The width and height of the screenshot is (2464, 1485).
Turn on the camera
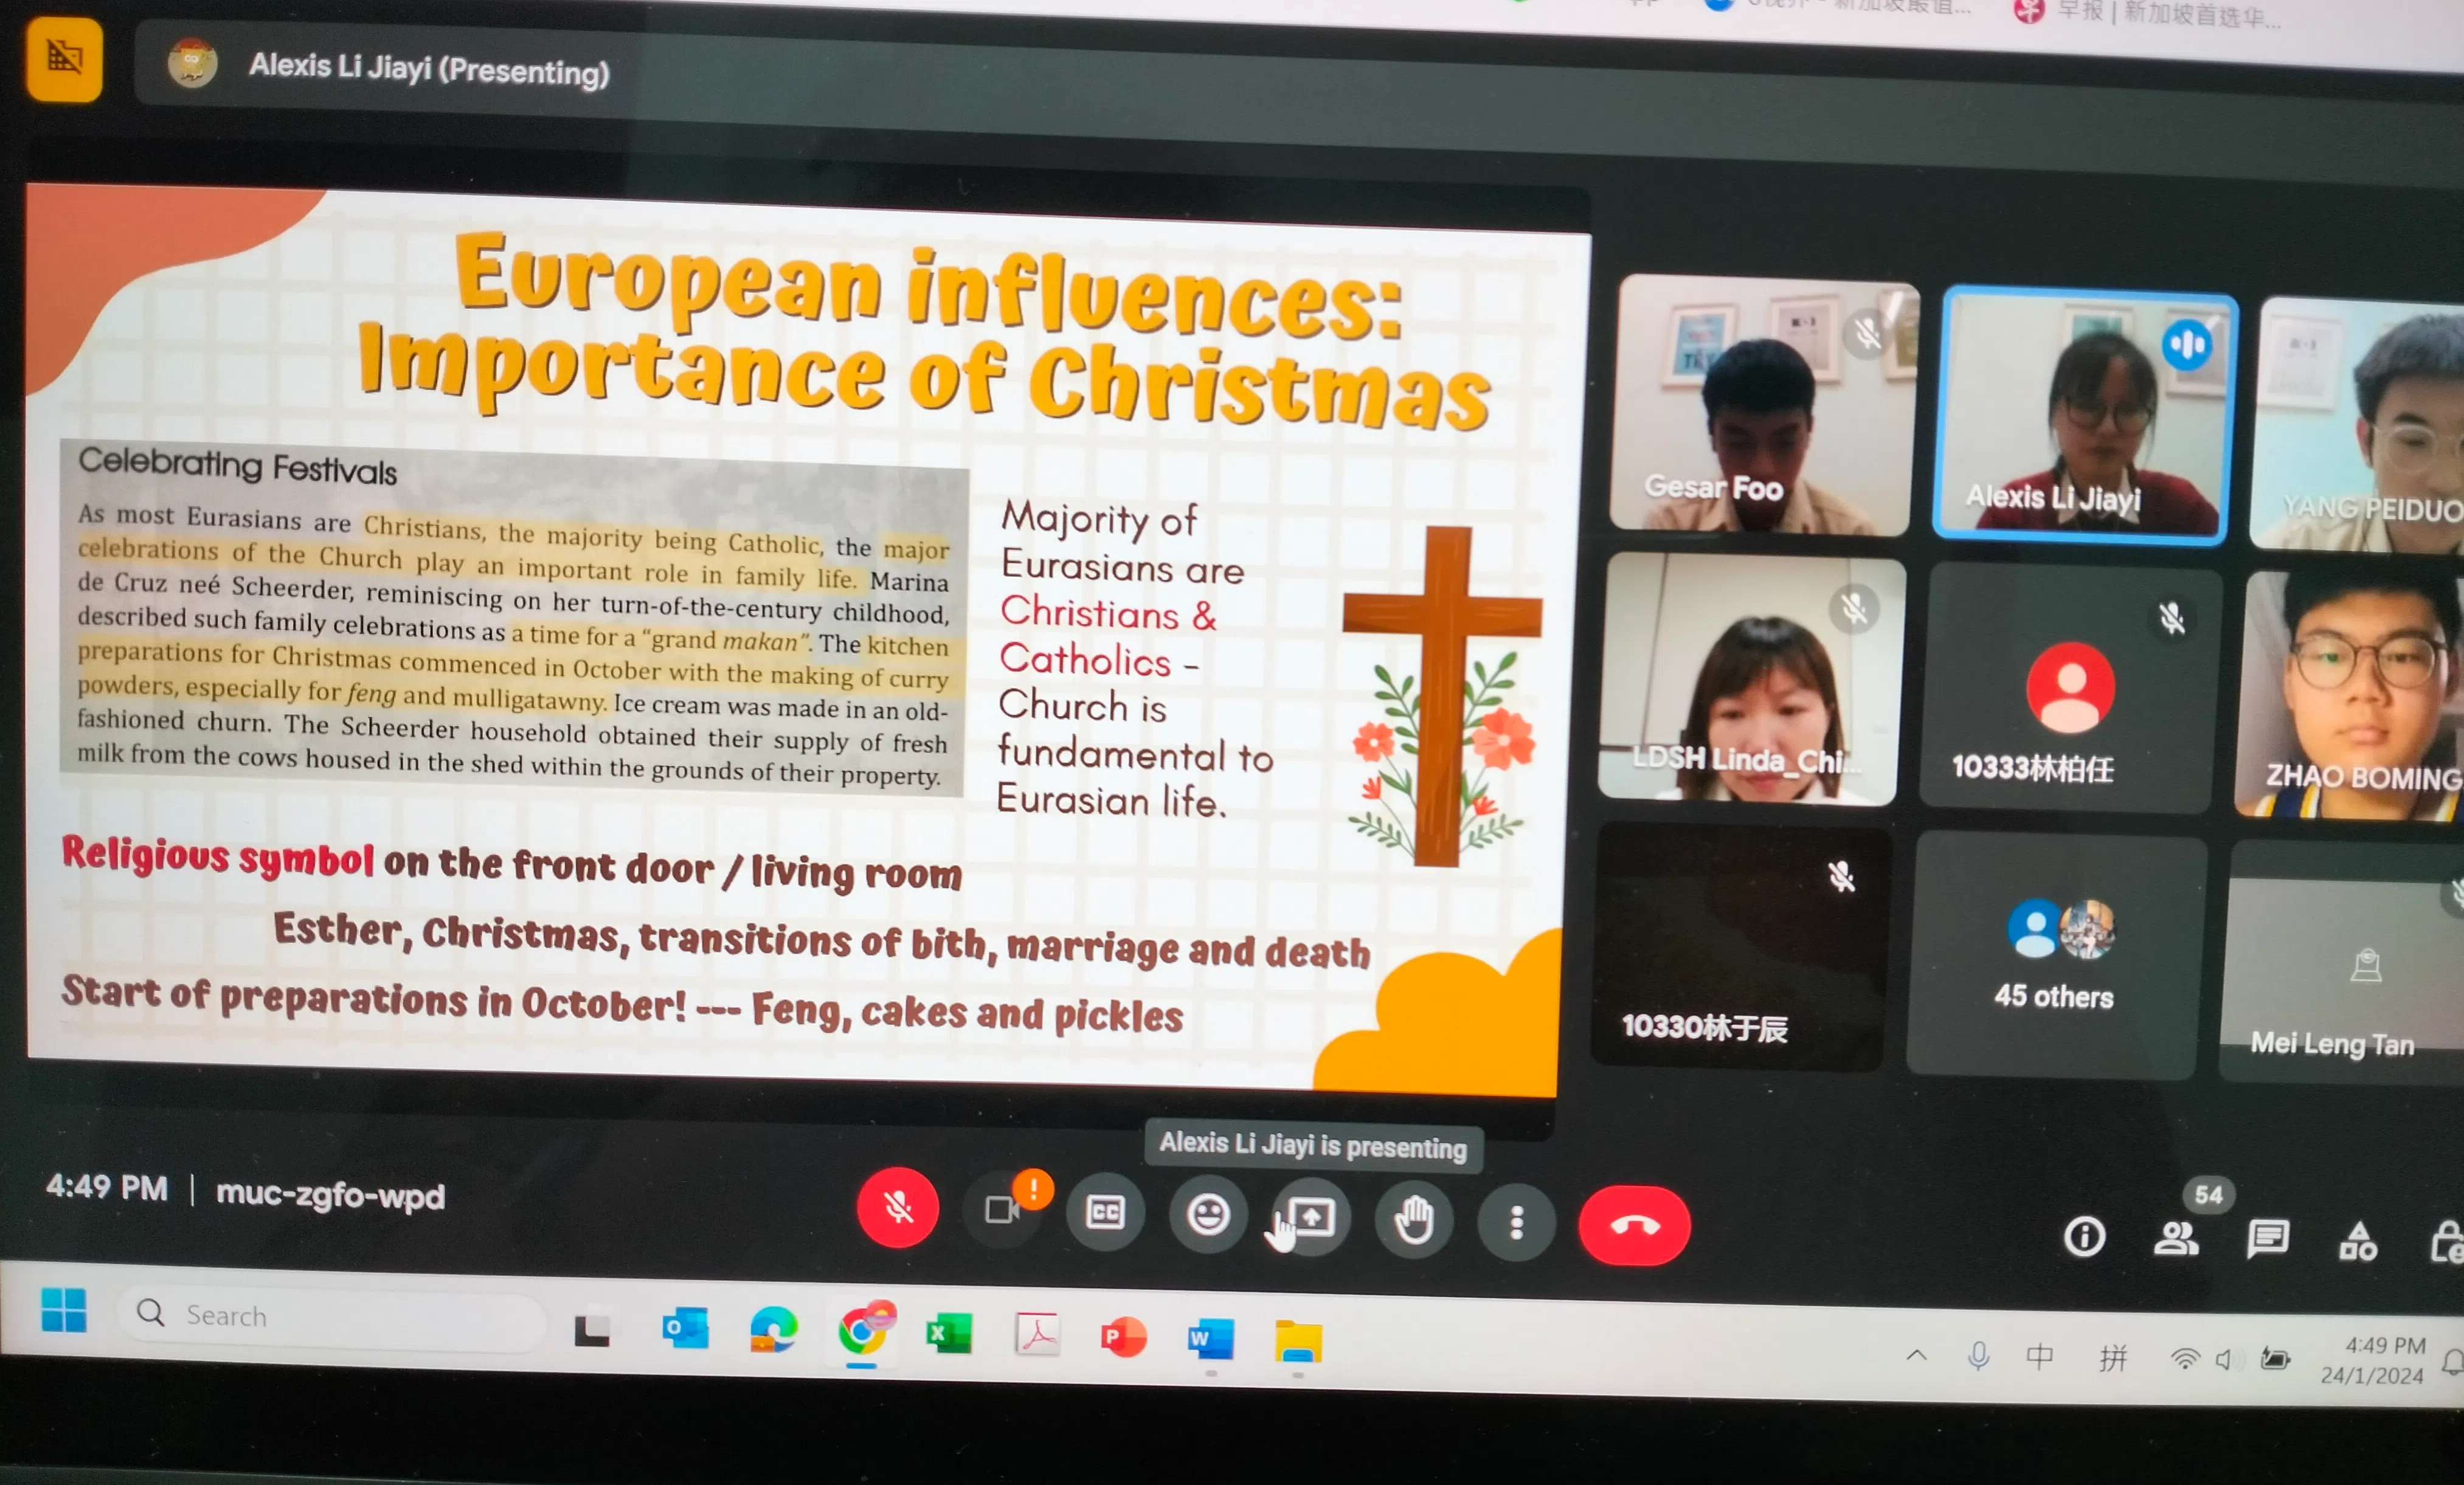[x=1001, y=1210]
